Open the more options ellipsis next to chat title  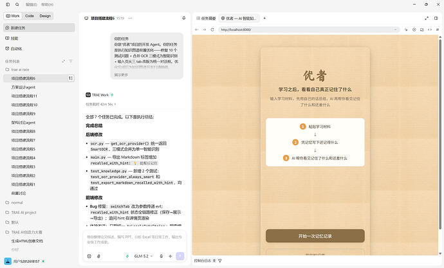(130, 18)
